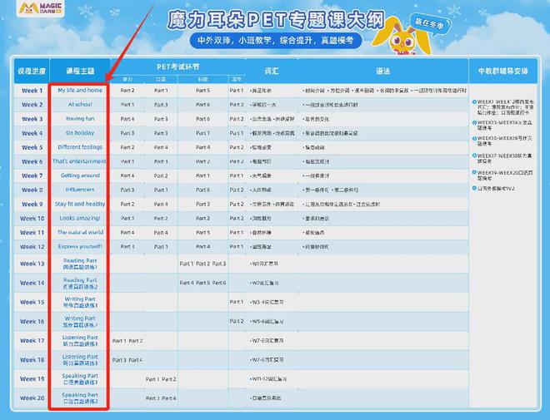Click the Week 5 cell

(32, 147)
